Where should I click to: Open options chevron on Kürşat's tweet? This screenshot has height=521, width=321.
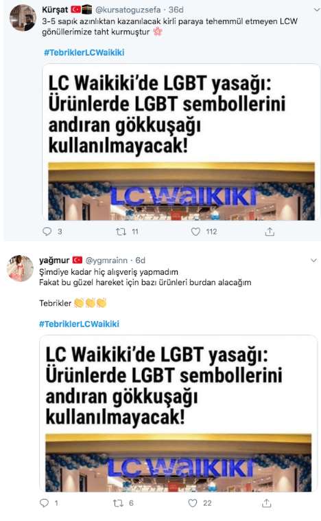point(316,10)
